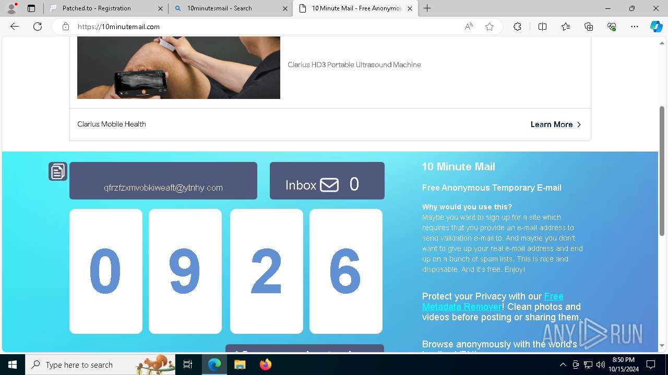Open Collections panel

[589, 27]
